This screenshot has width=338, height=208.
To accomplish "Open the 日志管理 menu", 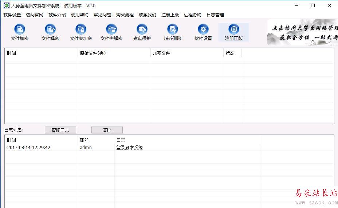I will [x=215, y=15].
